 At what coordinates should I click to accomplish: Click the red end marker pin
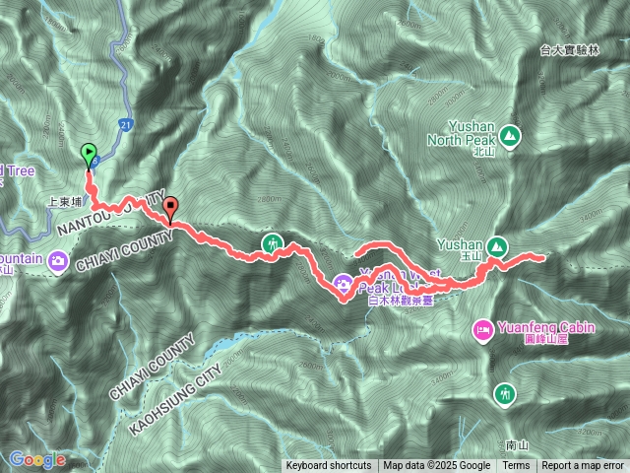pyautogui.click(x=170, y=209)
